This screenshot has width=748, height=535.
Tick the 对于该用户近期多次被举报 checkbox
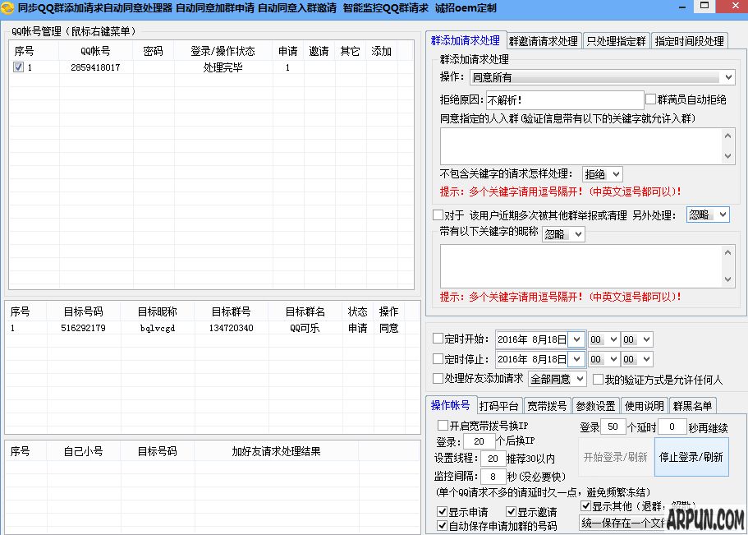(x=438, y=214)
